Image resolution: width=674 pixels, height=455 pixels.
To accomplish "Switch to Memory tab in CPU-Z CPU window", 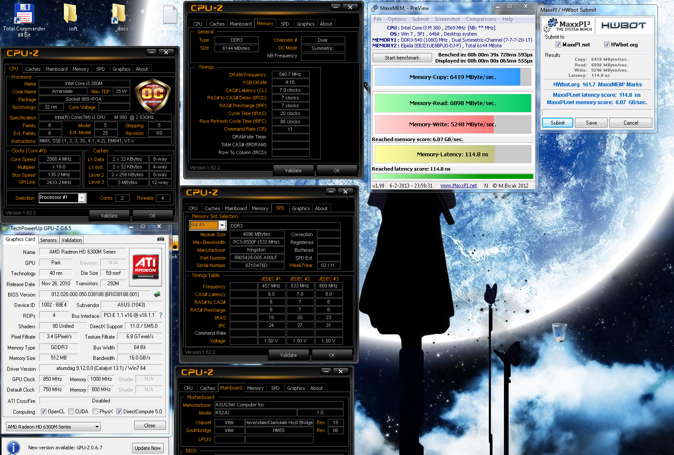I will tap(81, 69).
